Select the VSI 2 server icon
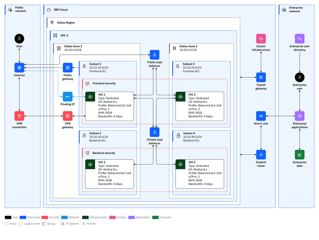The width and height of the screenshot is (319, 240). 90,164
